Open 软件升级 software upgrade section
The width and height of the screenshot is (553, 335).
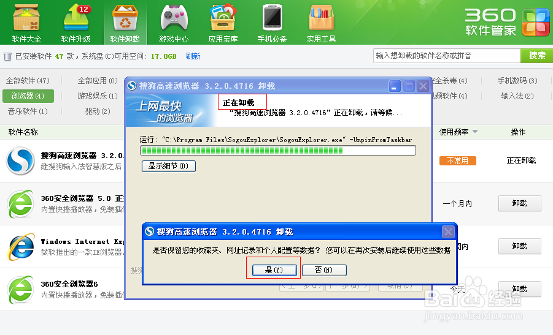(76, 23)
